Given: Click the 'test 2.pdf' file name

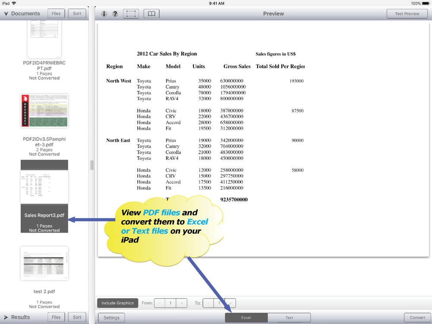Looking at the screenshot, I should pos(44,292).
